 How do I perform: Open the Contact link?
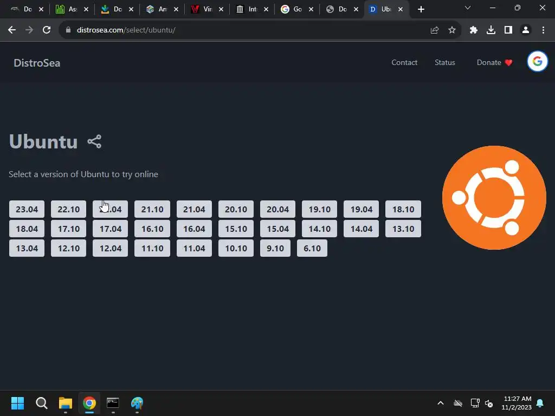pos(404,63)
